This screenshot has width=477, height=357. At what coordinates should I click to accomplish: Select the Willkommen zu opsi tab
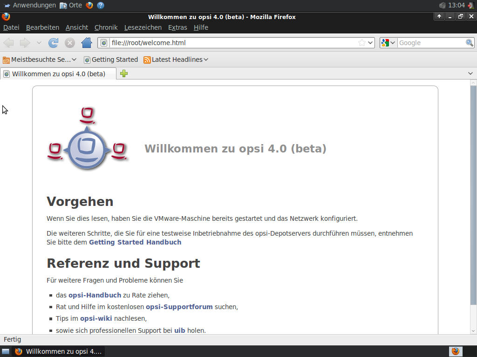(x=58, y=73)
